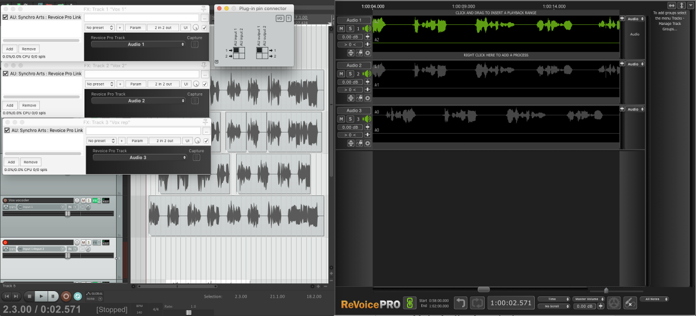Click Capture box in Vox 1 FX window
The image size is (696, 316).
tap(195, 45)
